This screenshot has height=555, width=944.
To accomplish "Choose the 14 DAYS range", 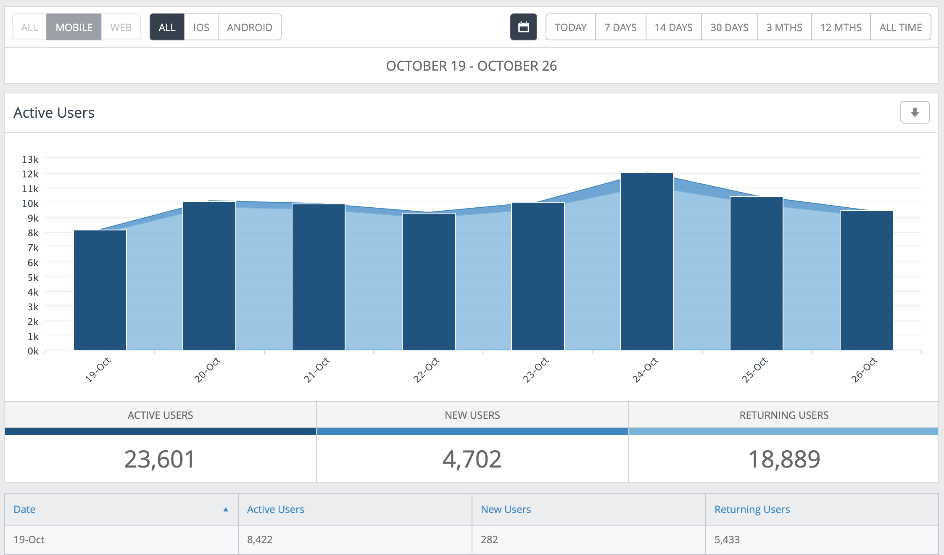I will click(673, 27).
